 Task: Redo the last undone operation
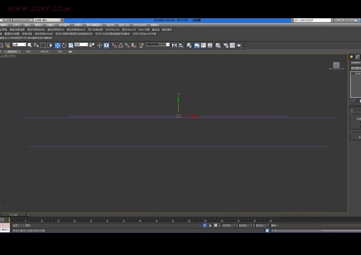click(x=23, y=20)
